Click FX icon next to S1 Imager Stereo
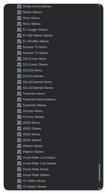 tap(19, 30)
